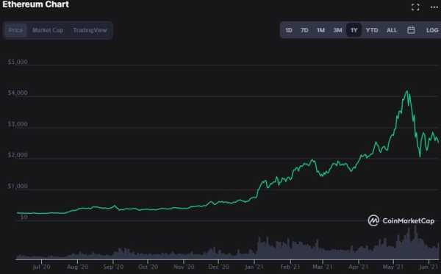Click the Ethereum Chart heading
441x274 pixels.
(x=35, y=4)
